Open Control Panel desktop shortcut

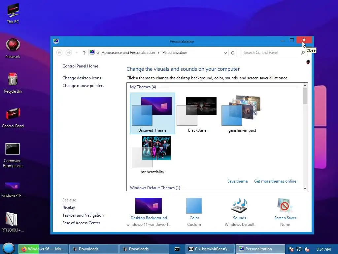click(x=13, y=118)
